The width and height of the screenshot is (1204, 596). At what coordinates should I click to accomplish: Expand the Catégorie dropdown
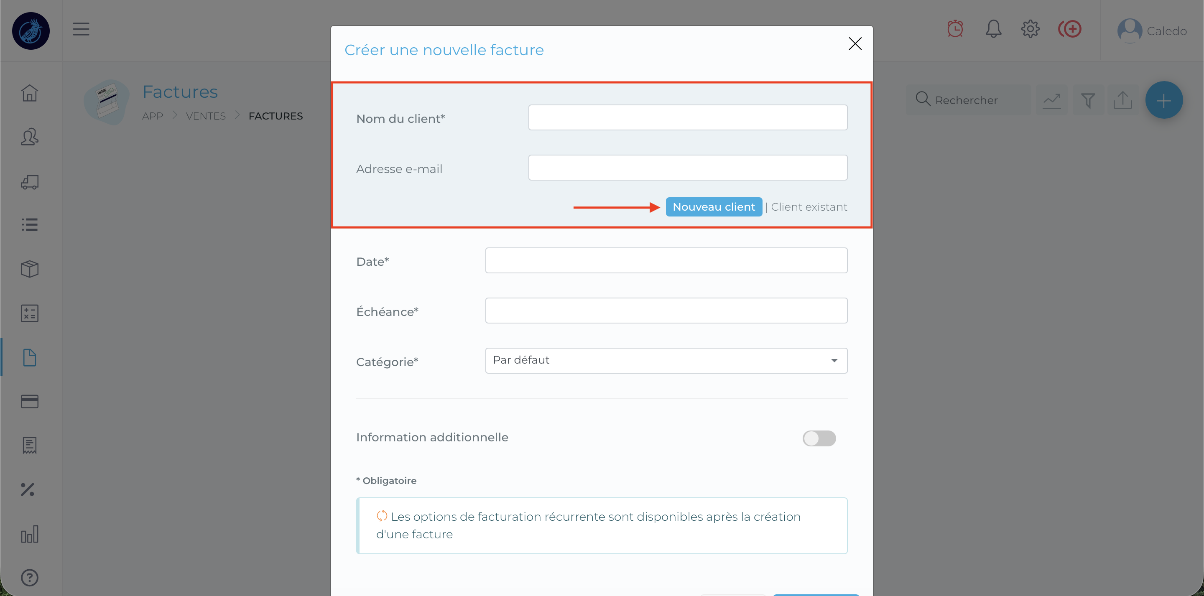pos(666,360)
